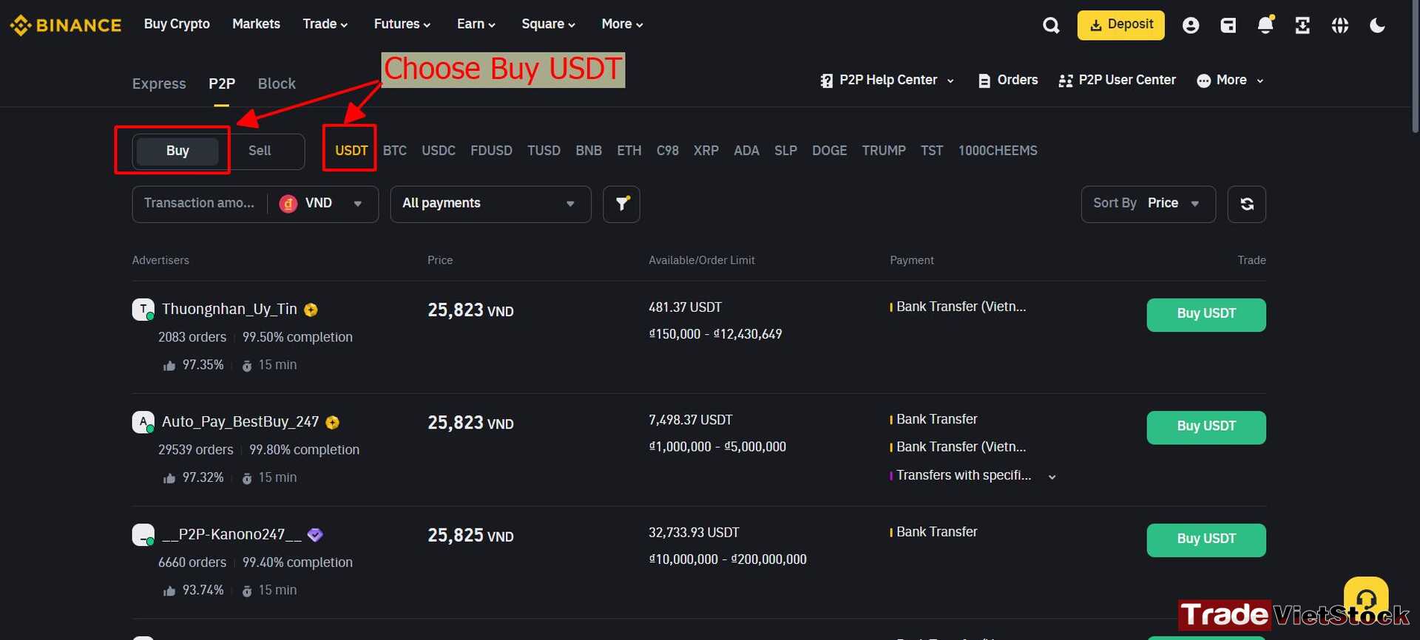Select the ADA coin tab
Image resolution: width=1420 pixels, height=640 pixels.
point(746,151)
